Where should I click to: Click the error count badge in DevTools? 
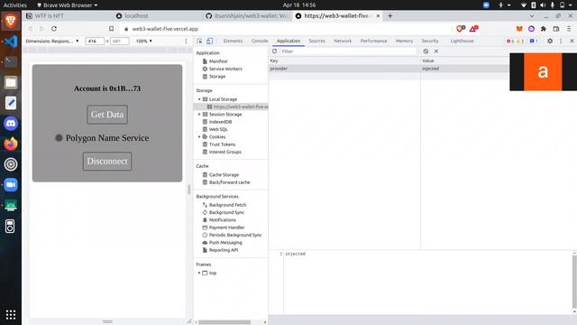click(510, 41)
